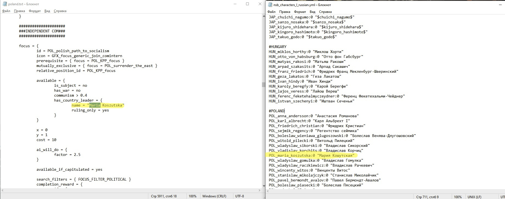Place cursor on highlighted POL_maria_koszutska line
505x199 pixels.
(311, 156)
